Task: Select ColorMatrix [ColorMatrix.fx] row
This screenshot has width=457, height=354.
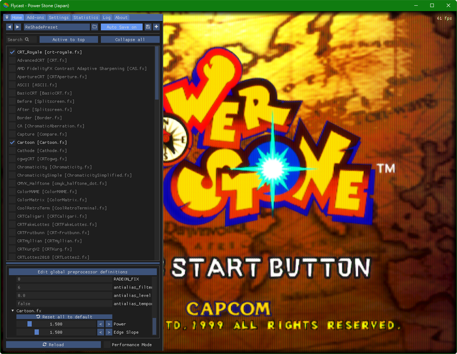Action: pyautogui.click(x=52, y=200)
